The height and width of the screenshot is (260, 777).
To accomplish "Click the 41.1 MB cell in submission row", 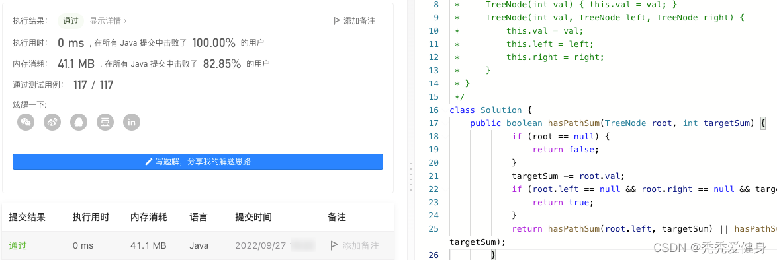I will [x=149, y=245].
